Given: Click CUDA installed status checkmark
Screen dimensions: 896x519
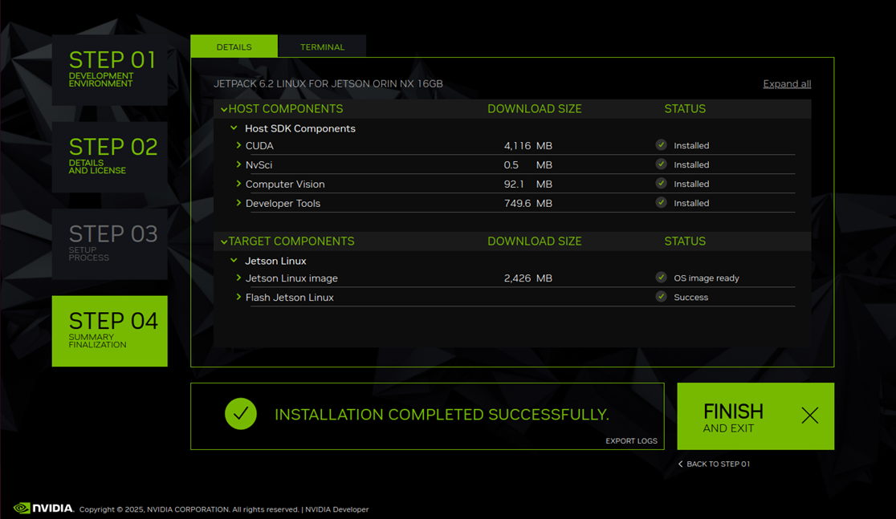Looking at the screenshot, I should [661, 145].
